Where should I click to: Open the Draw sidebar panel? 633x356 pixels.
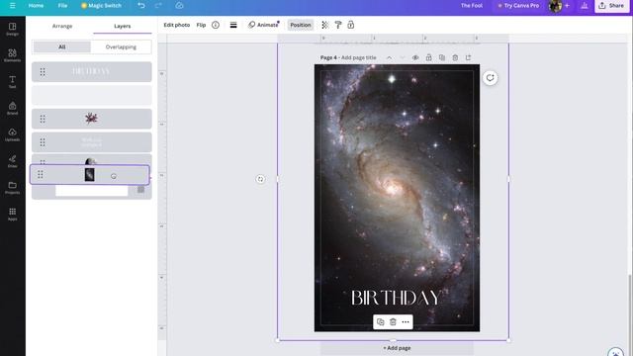coord(13,161)
